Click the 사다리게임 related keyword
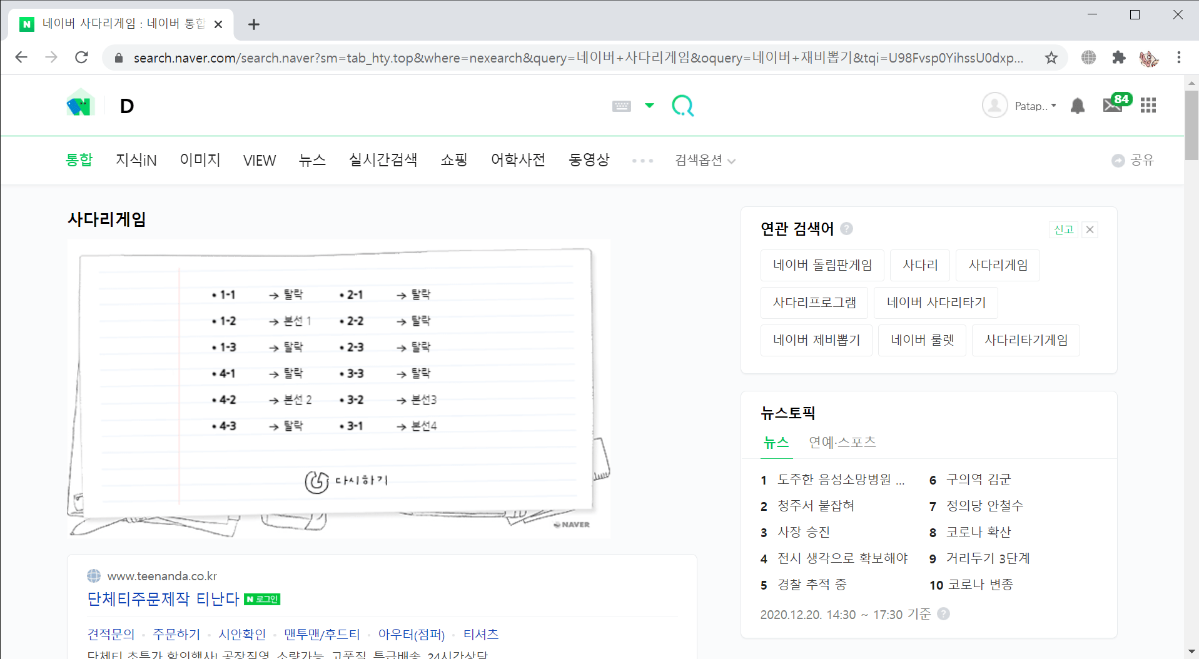Image resolution: width=1199 pixels, height=659 pixels. pos(998,265)
